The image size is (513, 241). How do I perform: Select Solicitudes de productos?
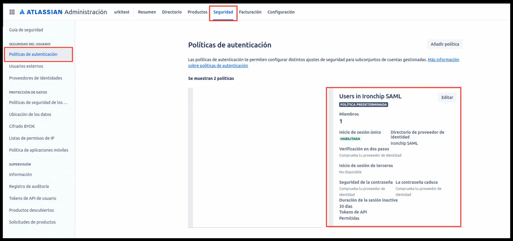32,222
